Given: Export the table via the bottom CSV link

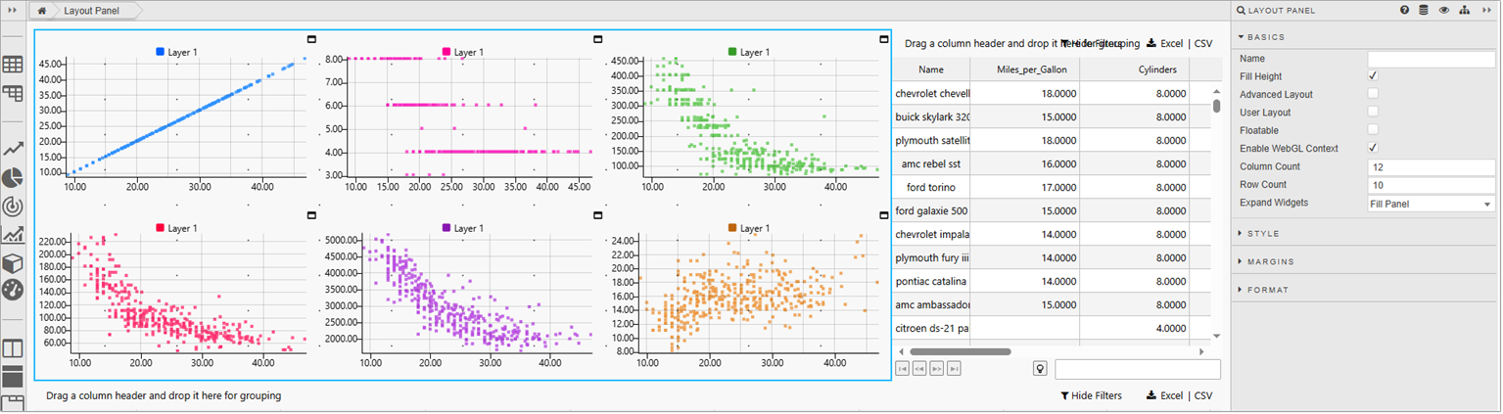Looking at the screenshot, I should click(1203, 396).
